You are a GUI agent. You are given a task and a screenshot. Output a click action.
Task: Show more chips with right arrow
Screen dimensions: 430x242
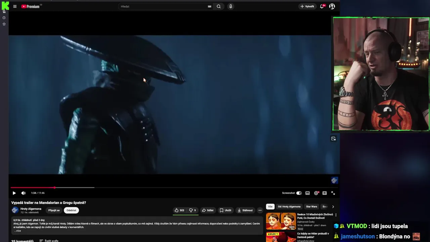(x=333, y=207)
